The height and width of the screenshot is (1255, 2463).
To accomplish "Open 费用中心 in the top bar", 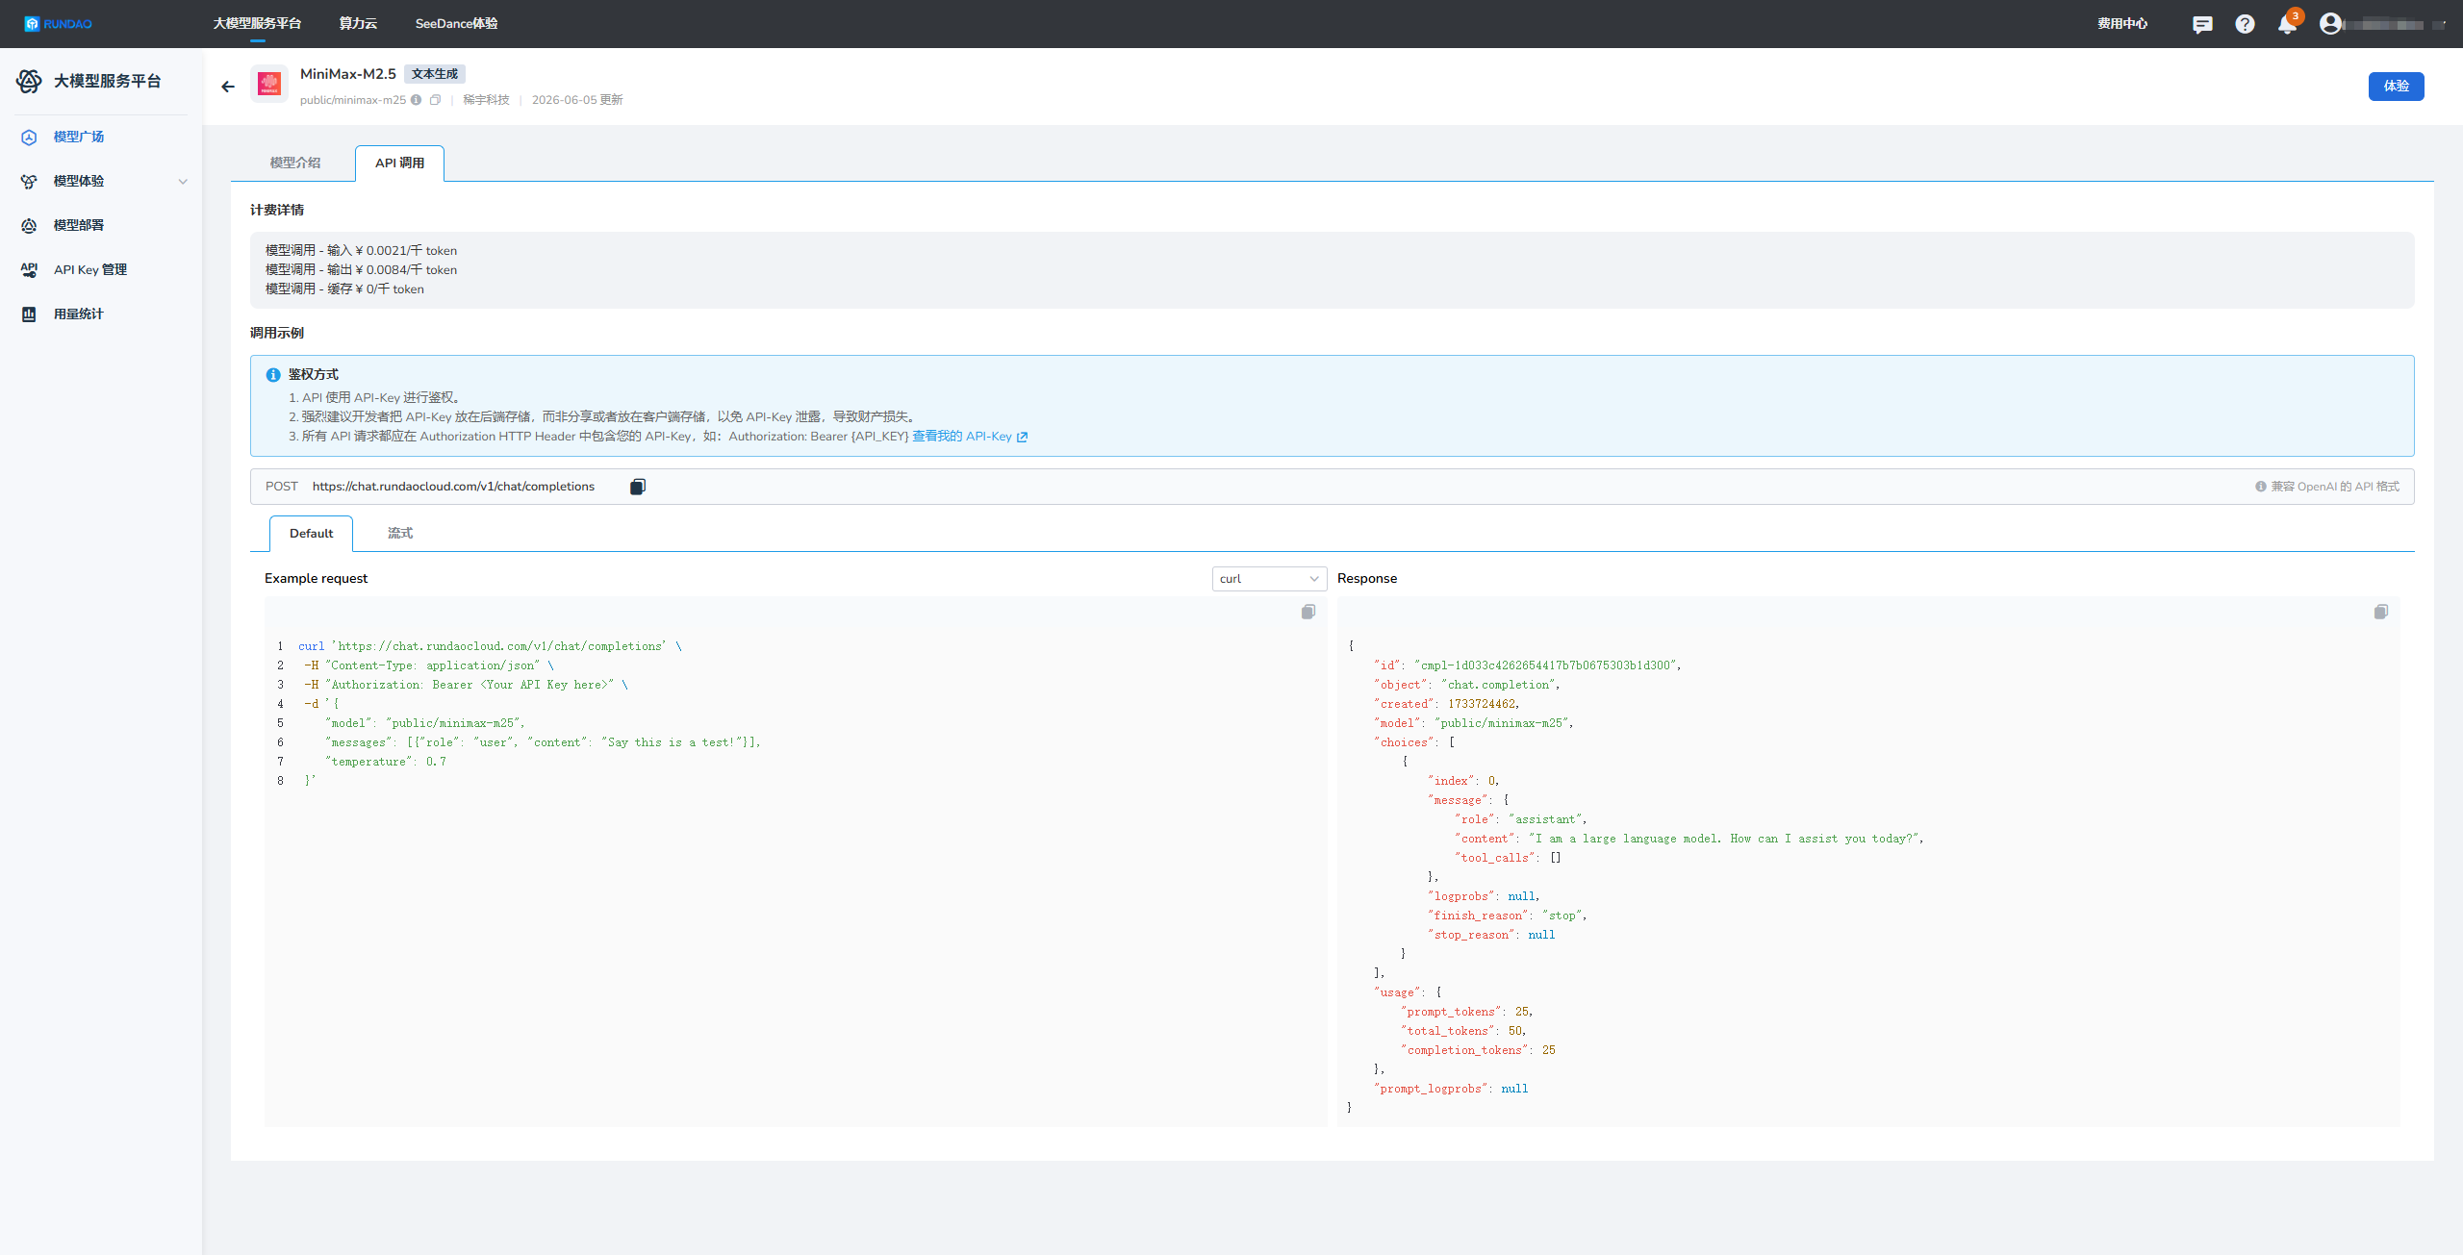I will (x=2122, y=24).
